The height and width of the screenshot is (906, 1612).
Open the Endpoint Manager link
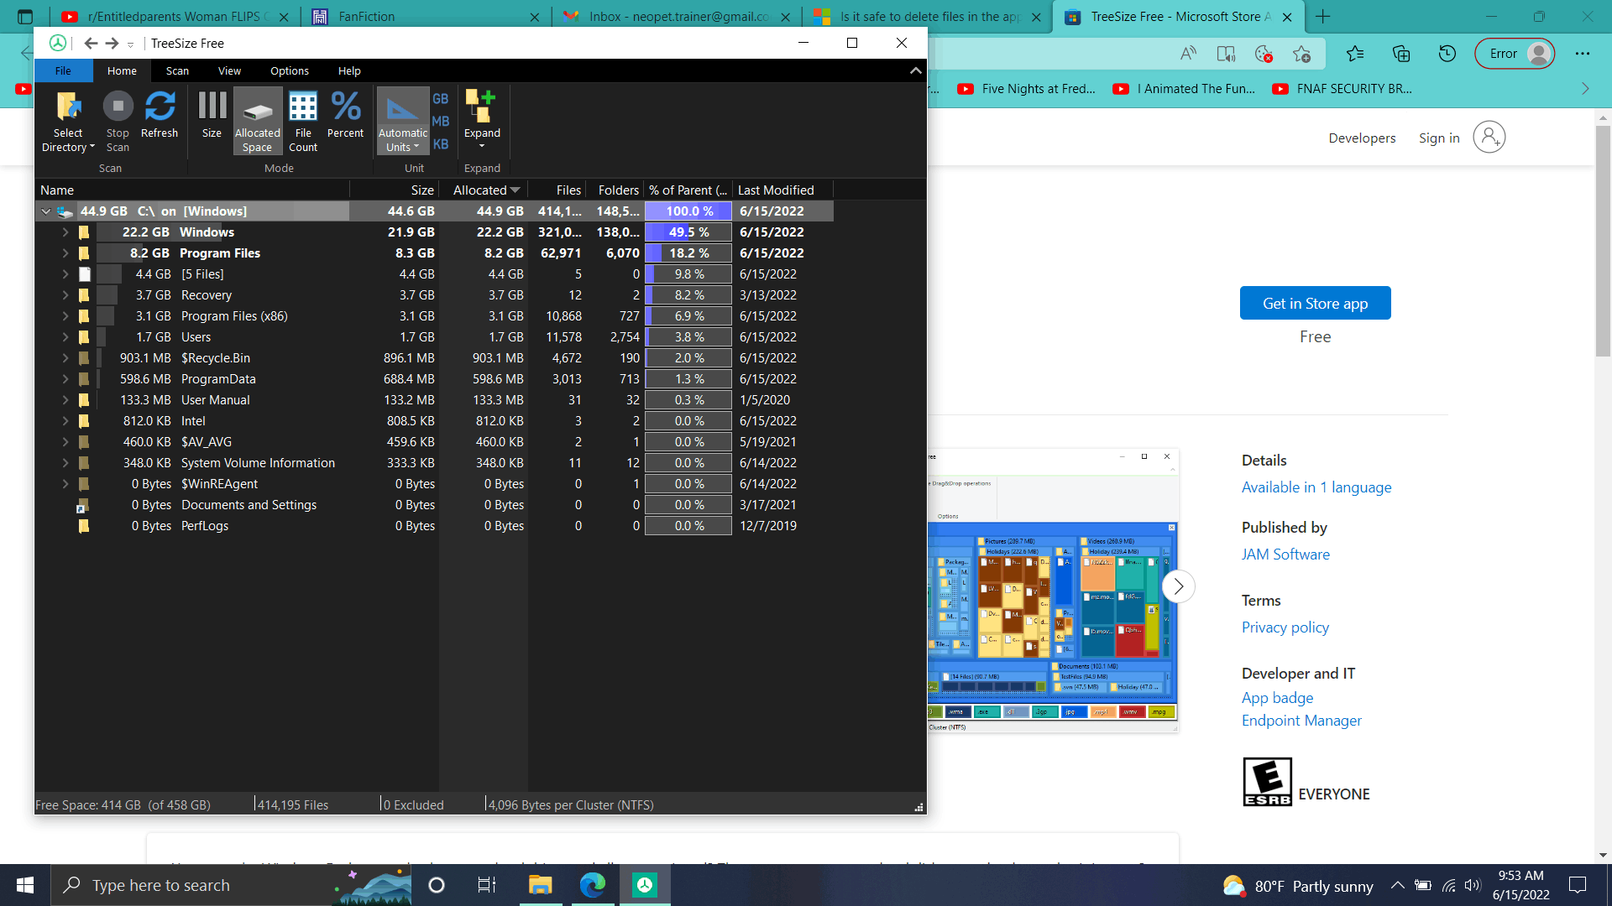(1301, 721)
